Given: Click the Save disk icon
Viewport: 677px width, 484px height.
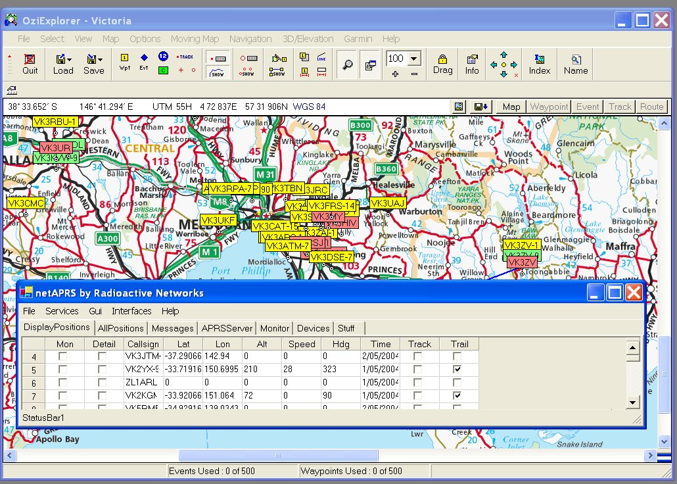Looking at the screenshot, I should [91, 59].
